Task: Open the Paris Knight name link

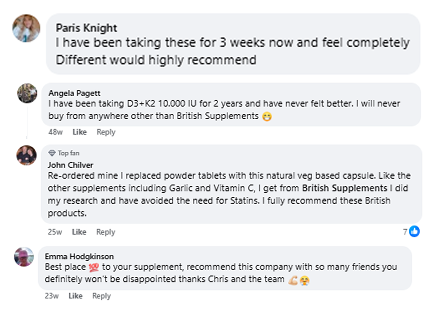Action: [x=86, y=28]
